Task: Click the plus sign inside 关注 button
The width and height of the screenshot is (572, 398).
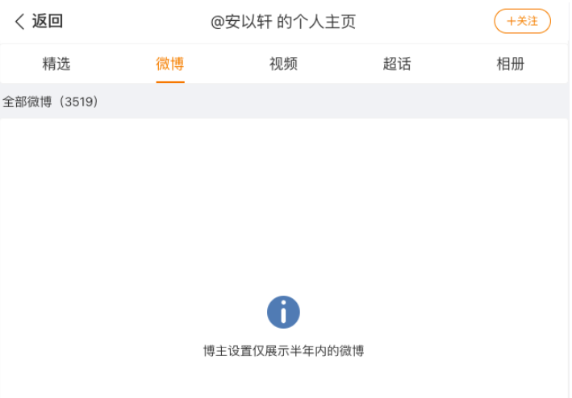Action: [511, 22]
